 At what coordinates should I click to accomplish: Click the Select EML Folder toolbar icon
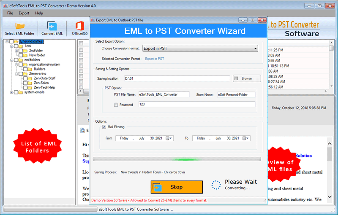[x=20, y=26]
